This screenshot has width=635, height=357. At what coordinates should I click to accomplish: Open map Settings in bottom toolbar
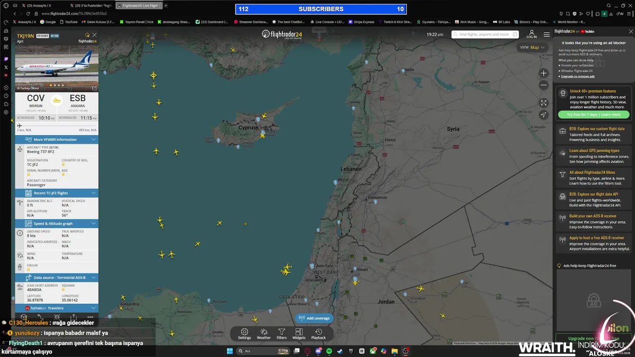(x=244, y=334)
